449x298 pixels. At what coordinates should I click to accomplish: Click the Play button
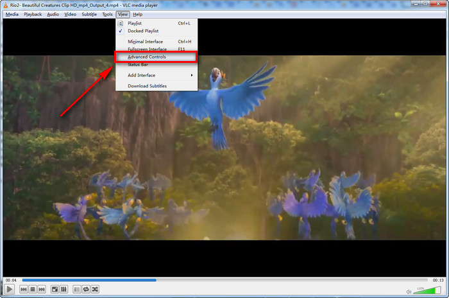9,289
